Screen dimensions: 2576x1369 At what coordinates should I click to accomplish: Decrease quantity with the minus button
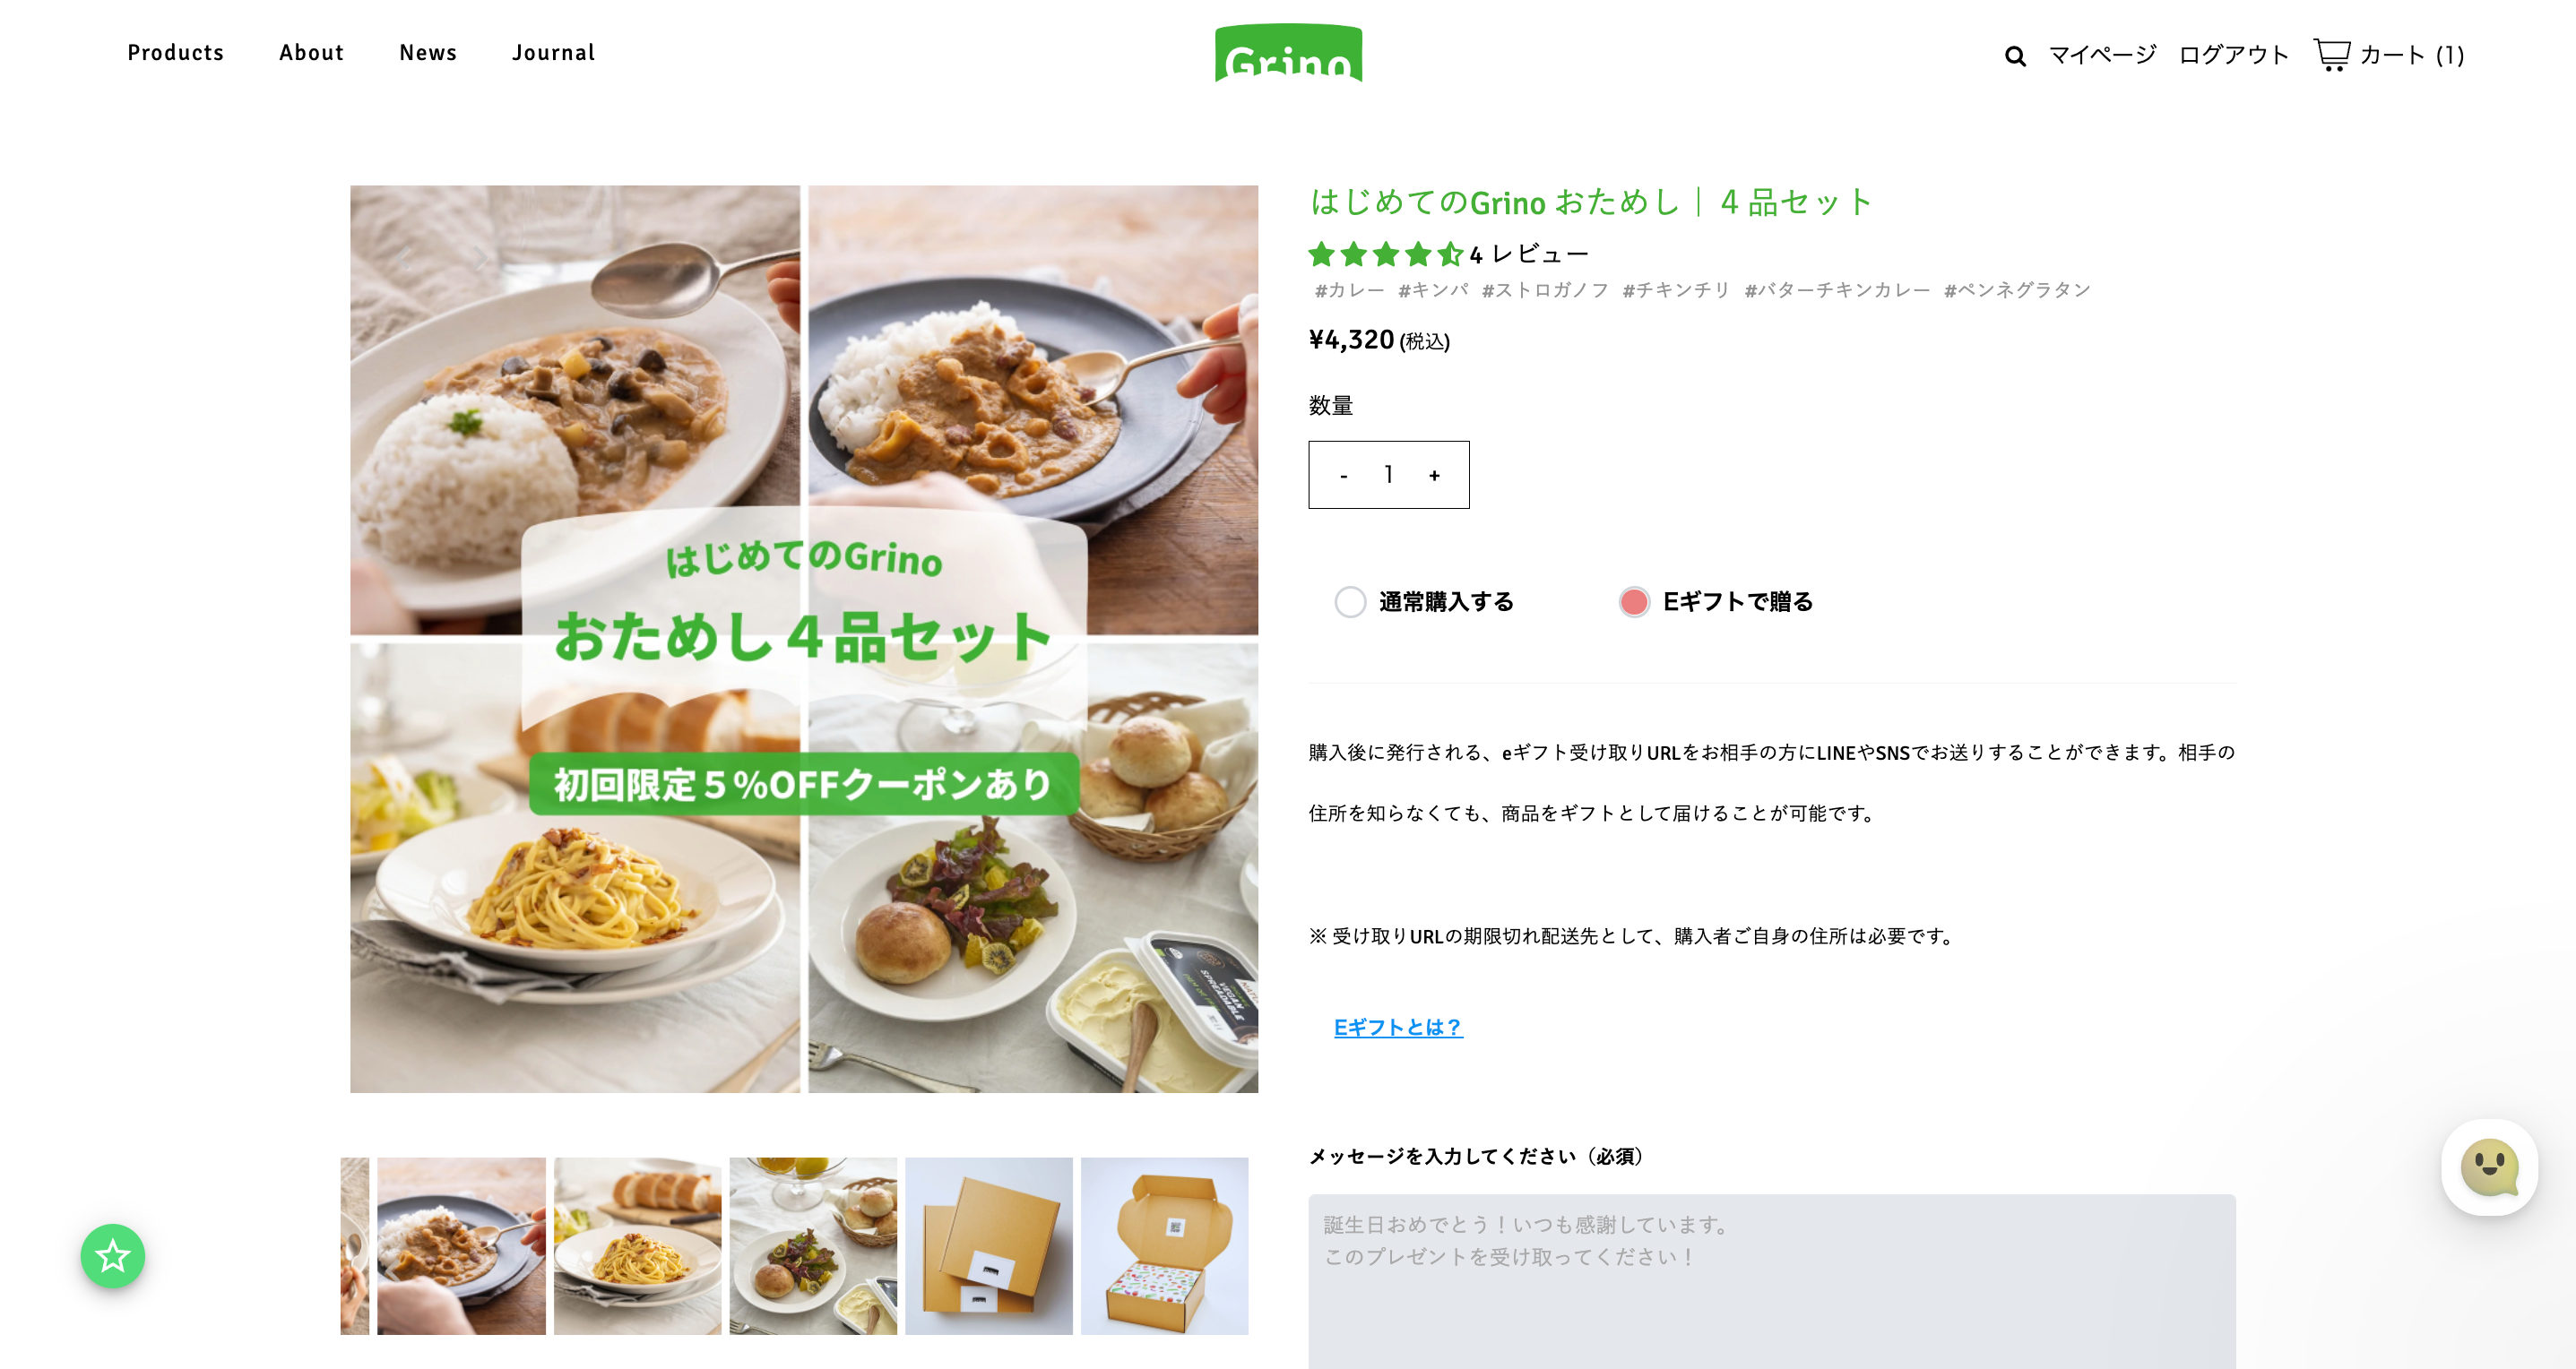(1343, 476)
